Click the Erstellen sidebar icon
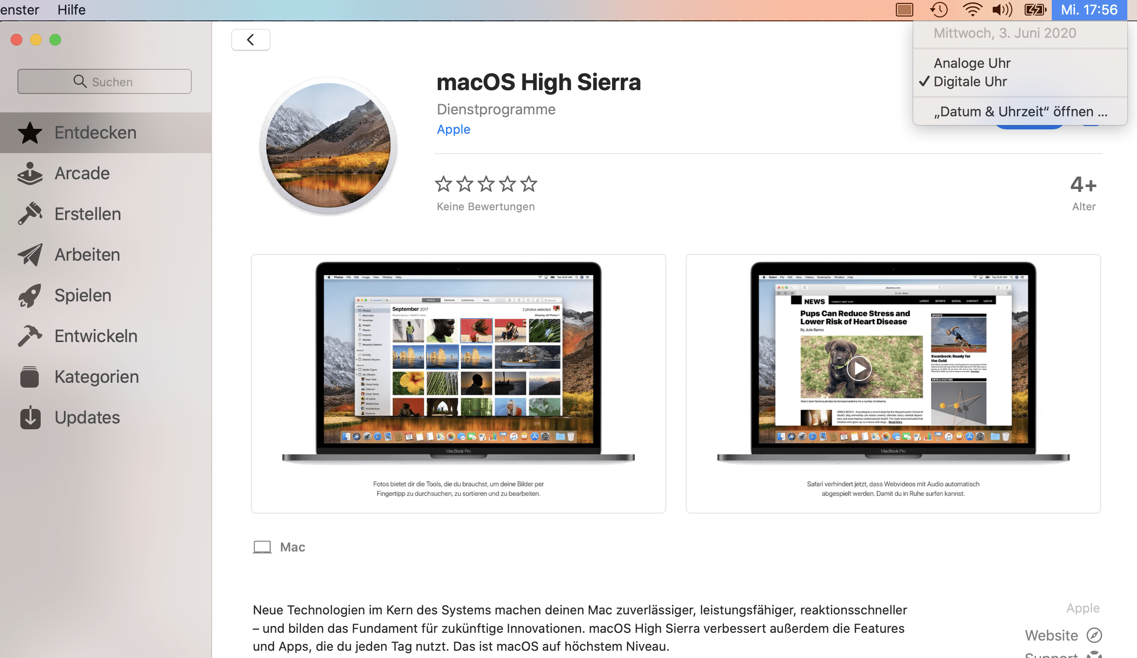The height and width of the screenshot is (658, 1137). pyautogui.click(x=28, y=214)
